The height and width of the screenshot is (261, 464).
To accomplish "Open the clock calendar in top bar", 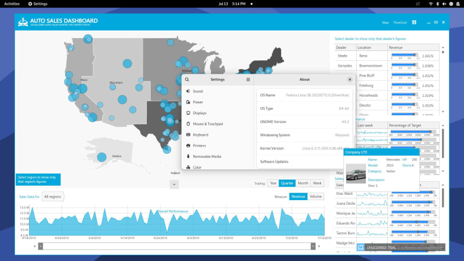I will click(232, 4).
